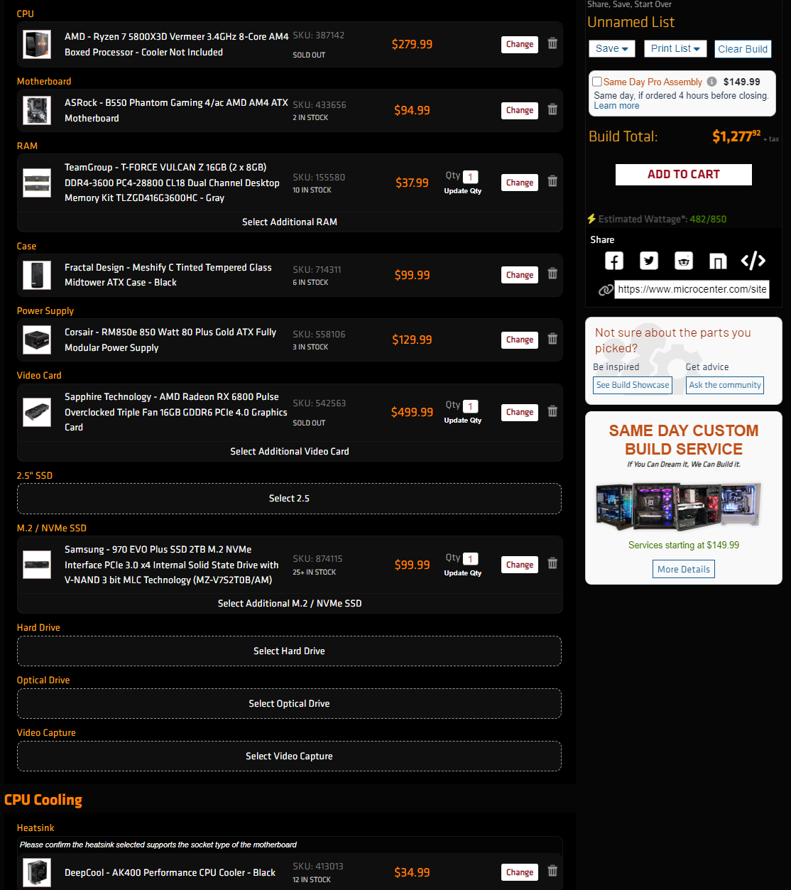Select Additional RAM
Image resolution: width=791 pixels, height=890 pixels.
coord(290,222)
